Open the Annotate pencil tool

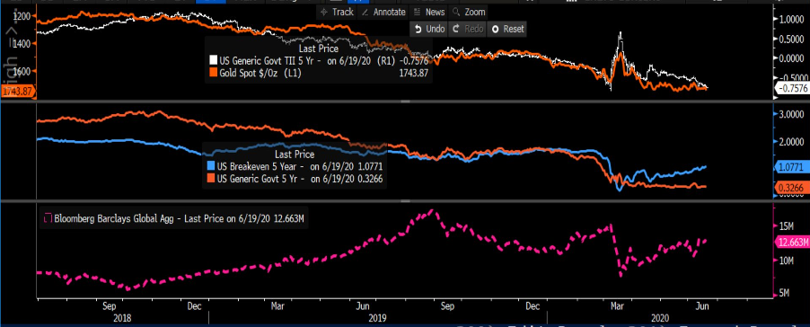pyautogui.click(x=383, y=12)
